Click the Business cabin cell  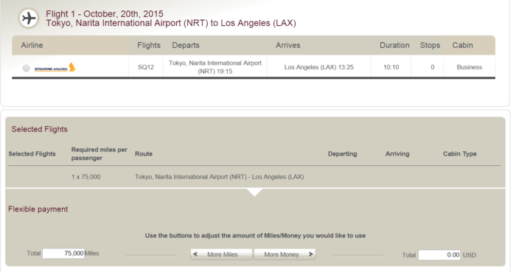[470, 67]
